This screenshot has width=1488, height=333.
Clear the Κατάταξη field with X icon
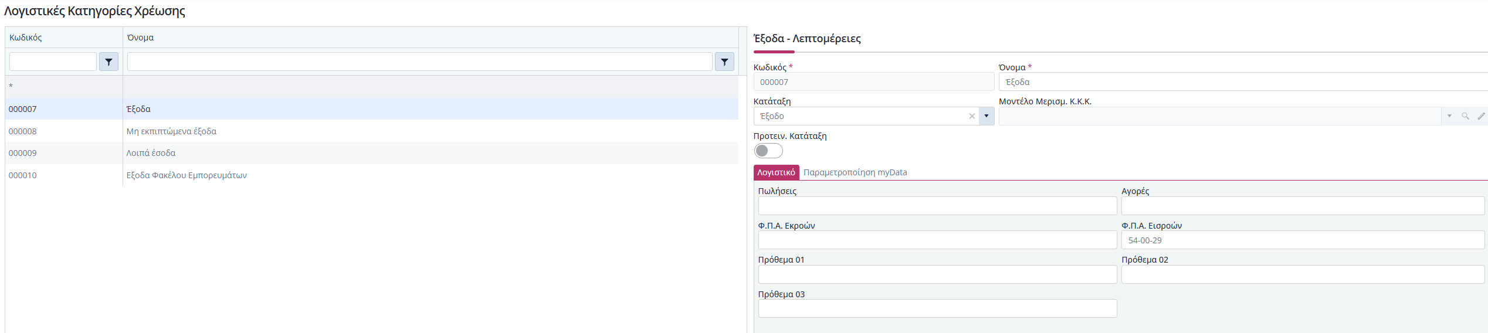click(x=972, y=116)
